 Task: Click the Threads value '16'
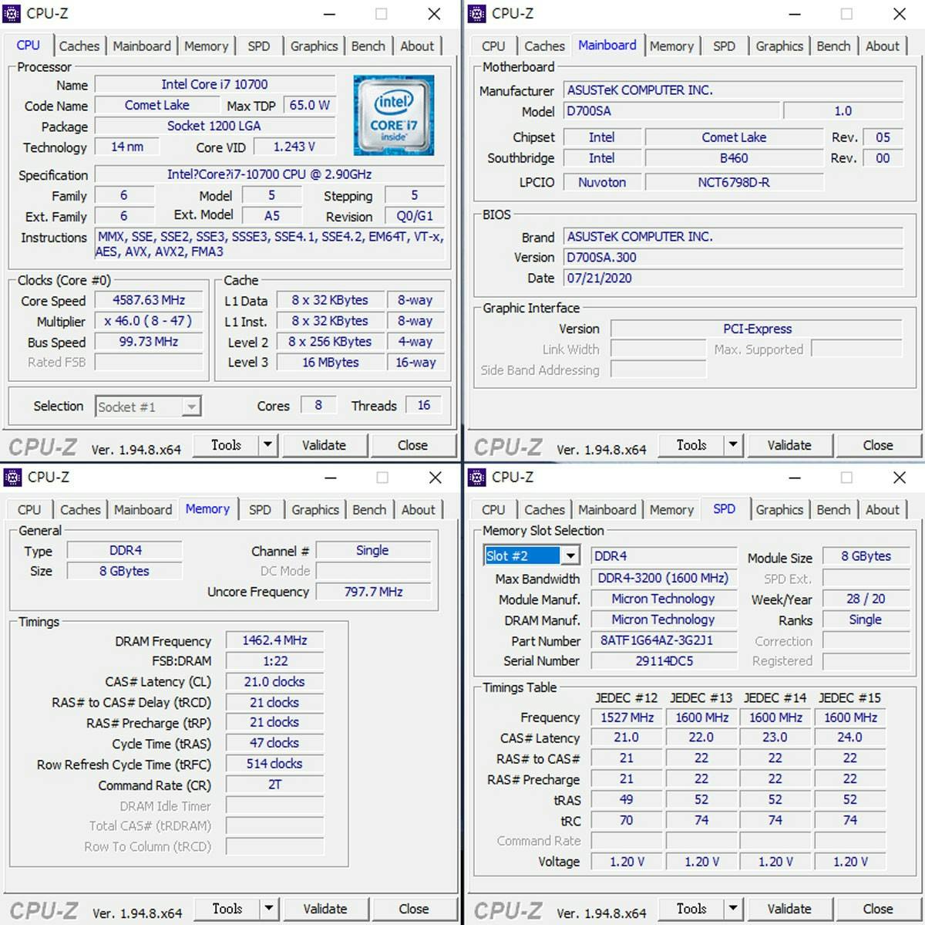pos(424,405)
